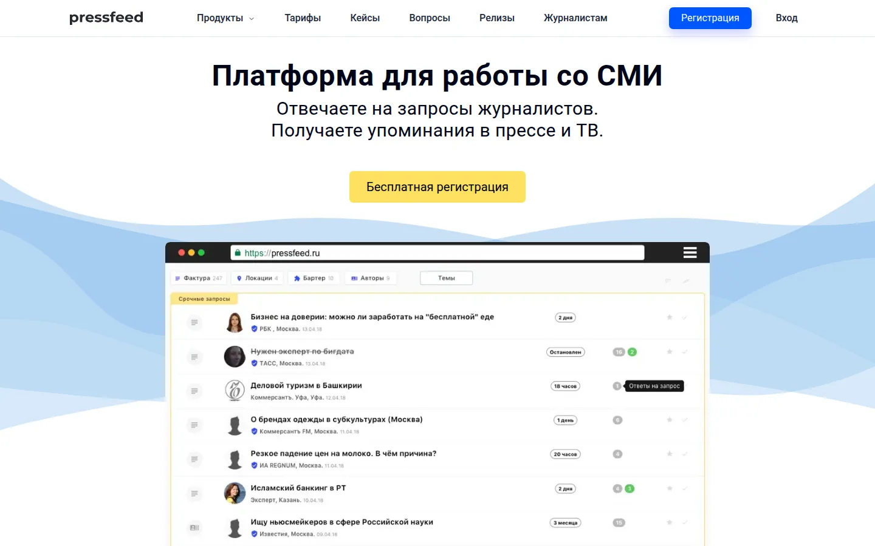Open the РБК journalist avatar
Image resolution: width=875 pixels, height=546 pixels.
[x=235, y=323]
